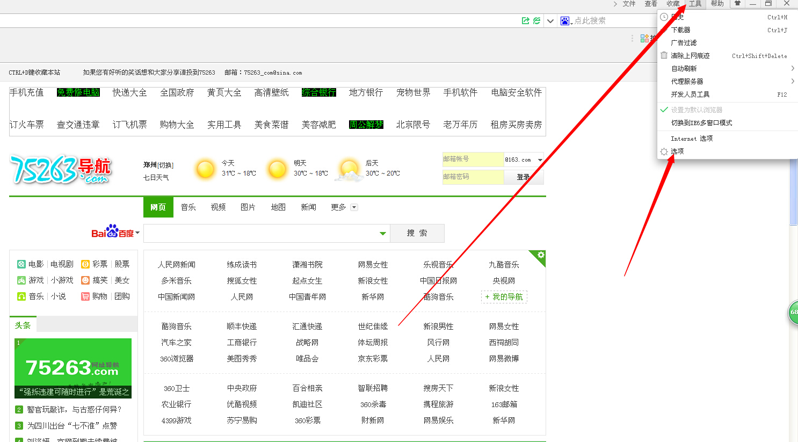
Task: Click the + 我的导航 button
Action: [x=504, y=297]
